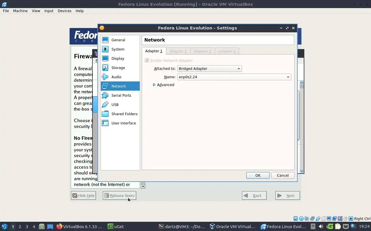This screenshot has height=231, width=371.
Task: Switch to workspace 2
Action: click(x=20, y=227)
